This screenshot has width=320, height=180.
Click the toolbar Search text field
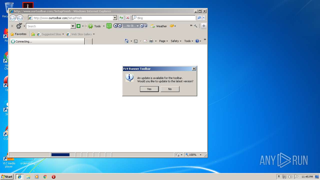(x=48, y=26)
